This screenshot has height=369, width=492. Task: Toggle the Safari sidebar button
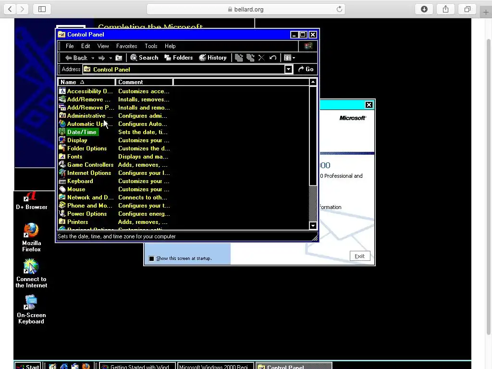pyautogui.click(x=42, y=9)
